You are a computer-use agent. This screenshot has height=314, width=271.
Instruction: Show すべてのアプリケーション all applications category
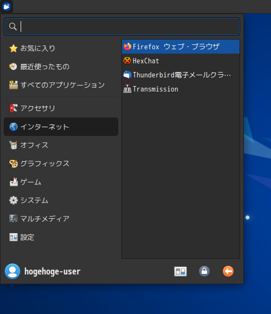[61, 85]
